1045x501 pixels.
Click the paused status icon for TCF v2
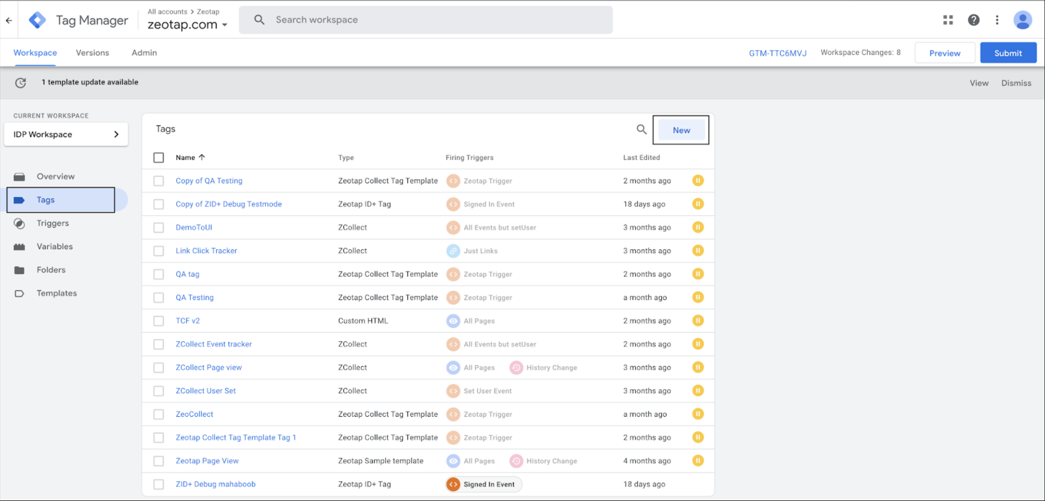click(x=698, y=321)
